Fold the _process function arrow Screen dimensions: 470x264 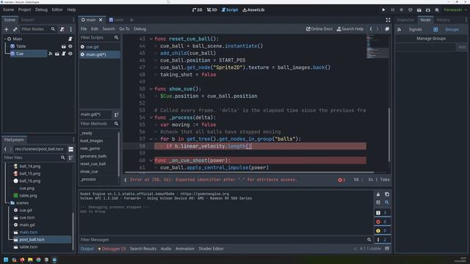point(151,117)
